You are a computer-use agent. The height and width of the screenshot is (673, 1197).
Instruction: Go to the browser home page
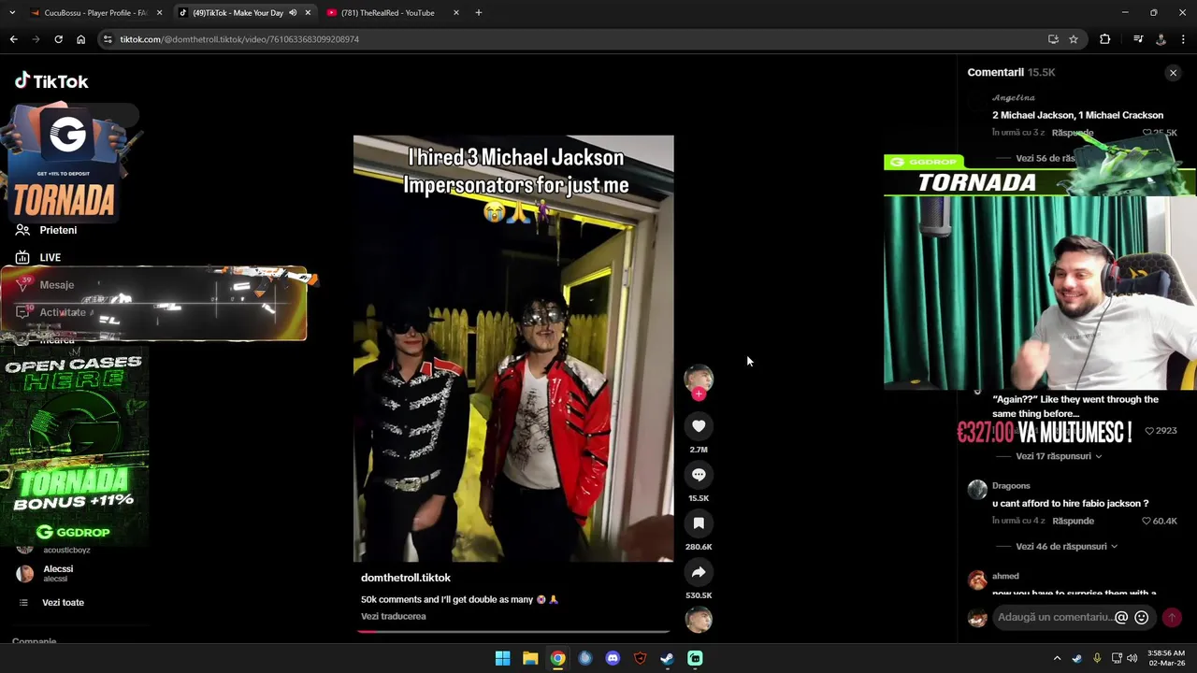pos(80,39)
